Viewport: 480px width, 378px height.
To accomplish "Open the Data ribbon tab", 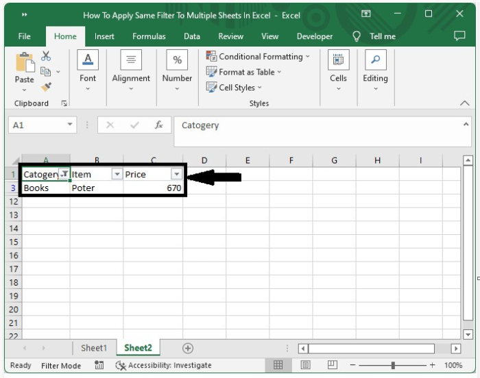I will 191,36.
